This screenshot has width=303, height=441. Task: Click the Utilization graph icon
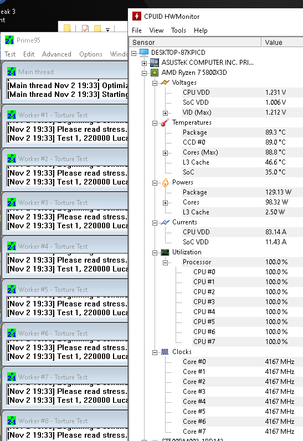coord(165,252)
